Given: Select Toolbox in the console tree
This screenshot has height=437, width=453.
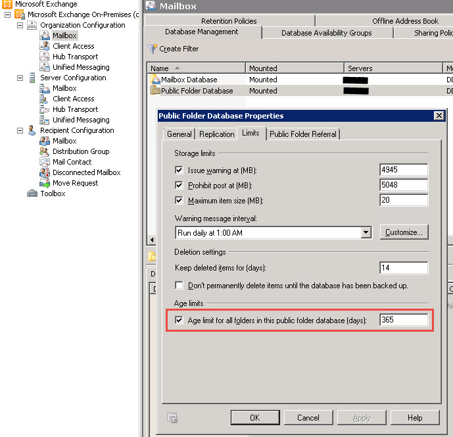Looking at the screenshot, I should click(x=53, y=193).
